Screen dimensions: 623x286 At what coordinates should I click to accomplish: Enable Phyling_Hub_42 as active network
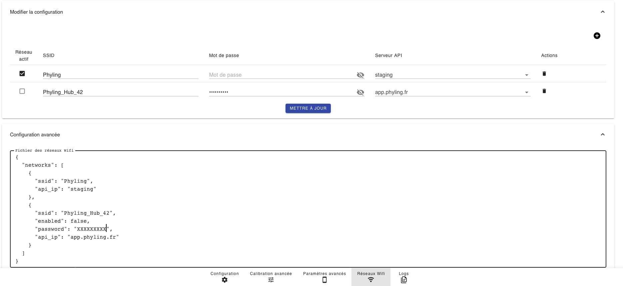22,91
